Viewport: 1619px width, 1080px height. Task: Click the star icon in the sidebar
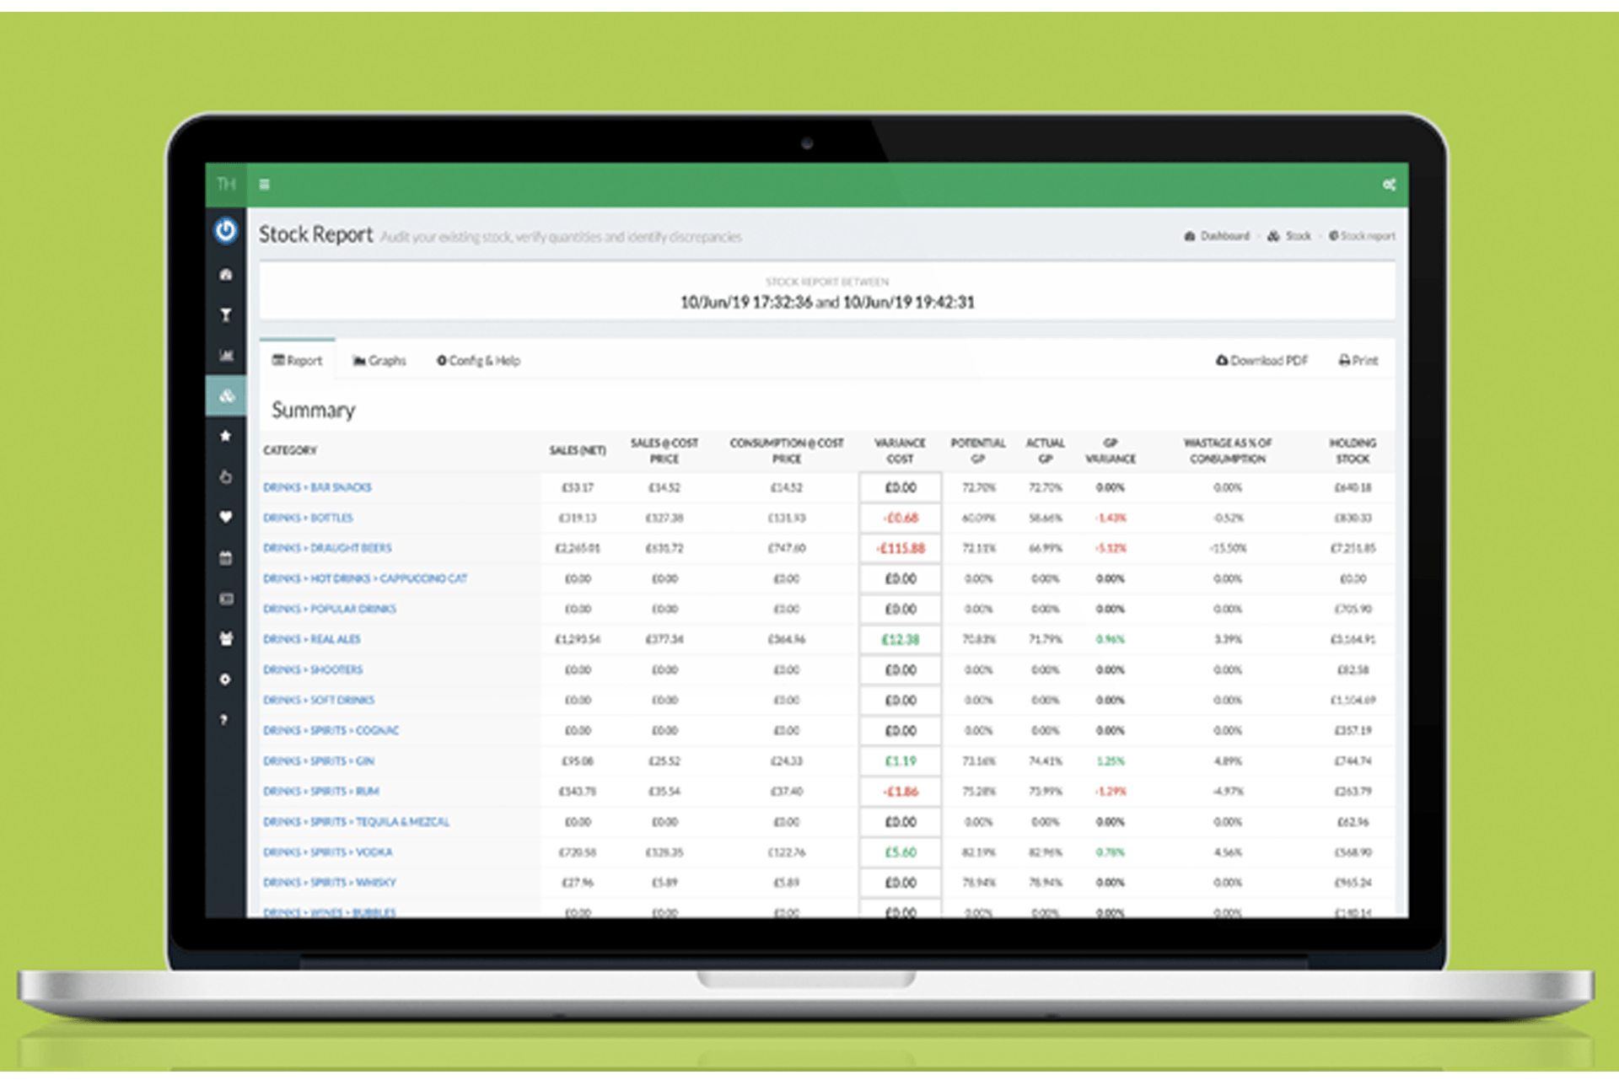(225, 436)
